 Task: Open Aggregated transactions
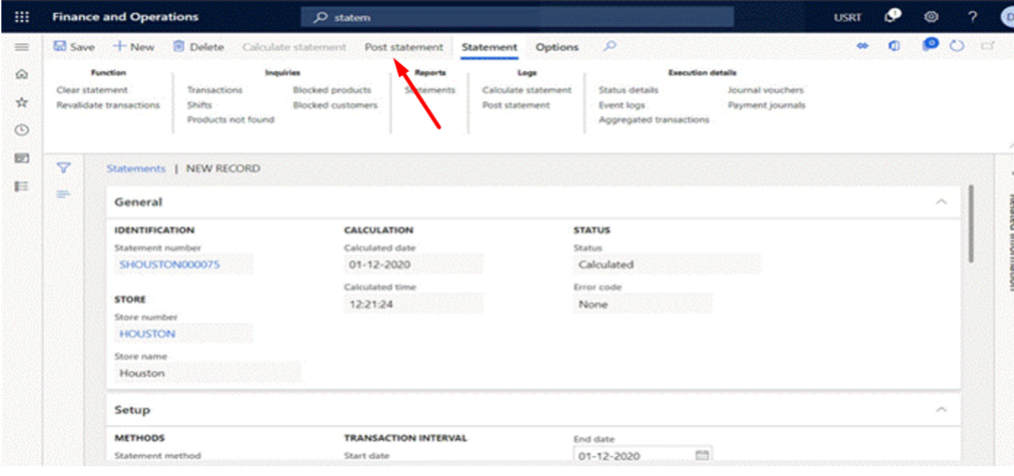tap(653, 120)
